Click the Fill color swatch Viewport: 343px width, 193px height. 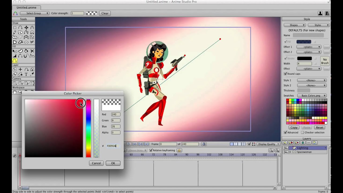tap(304, 42)
